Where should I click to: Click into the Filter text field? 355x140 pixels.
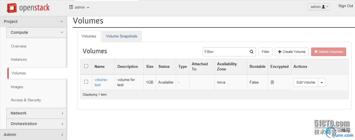pos(225,52)
